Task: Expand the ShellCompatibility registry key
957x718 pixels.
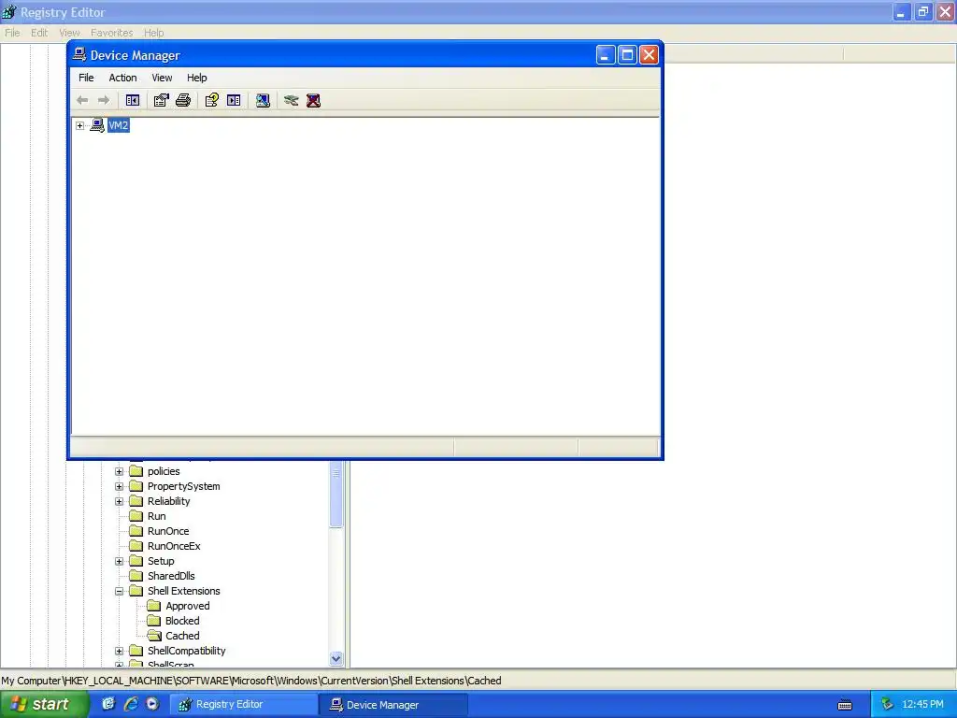Action: [120, 651]
